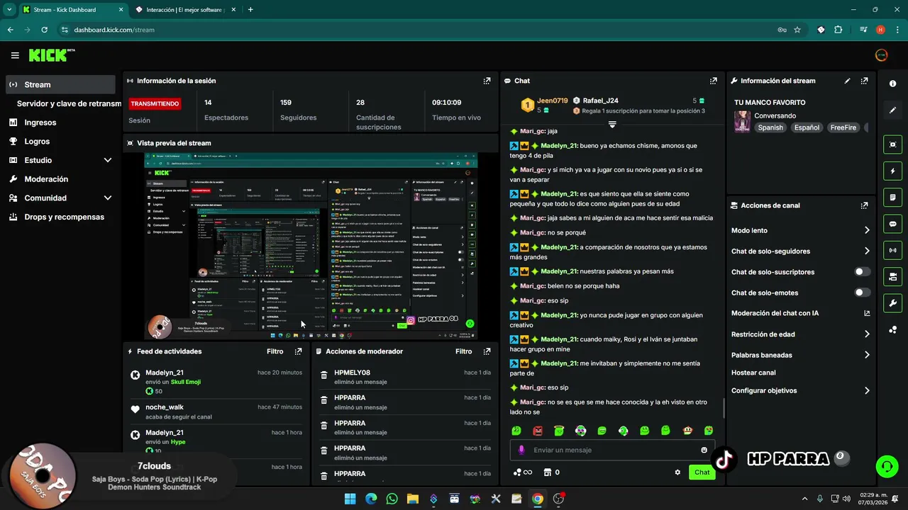Screen dimensions: 908x510
Task: Click the FreeFire tag chip
Action: [843, 127]
